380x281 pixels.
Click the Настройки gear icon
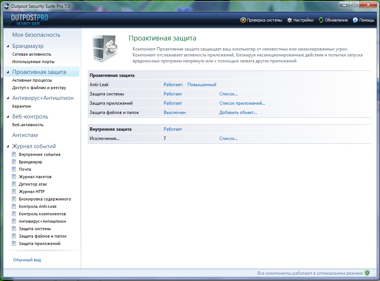[x=289, y=20]
